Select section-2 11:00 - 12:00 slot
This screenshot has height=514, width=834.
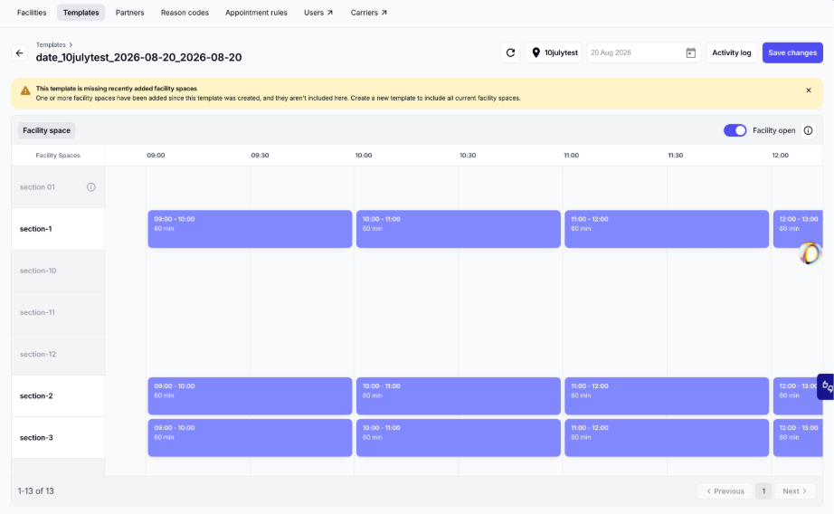point(667,395)
